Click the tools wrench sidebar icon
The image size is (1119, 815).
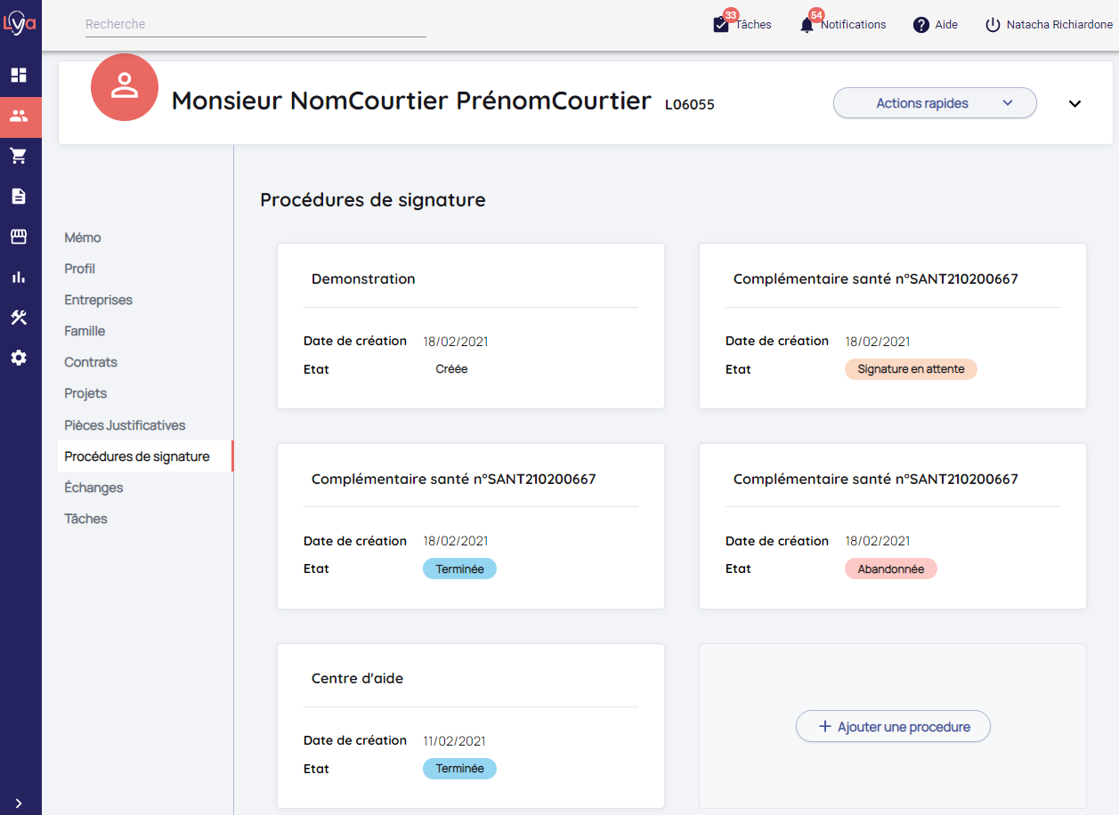click(19, 318)
